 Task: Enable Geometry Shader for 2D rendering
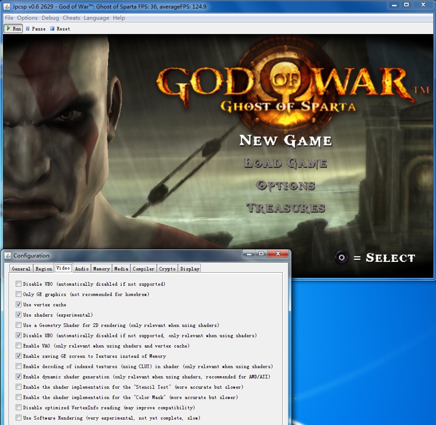click(x=18, y=325)
